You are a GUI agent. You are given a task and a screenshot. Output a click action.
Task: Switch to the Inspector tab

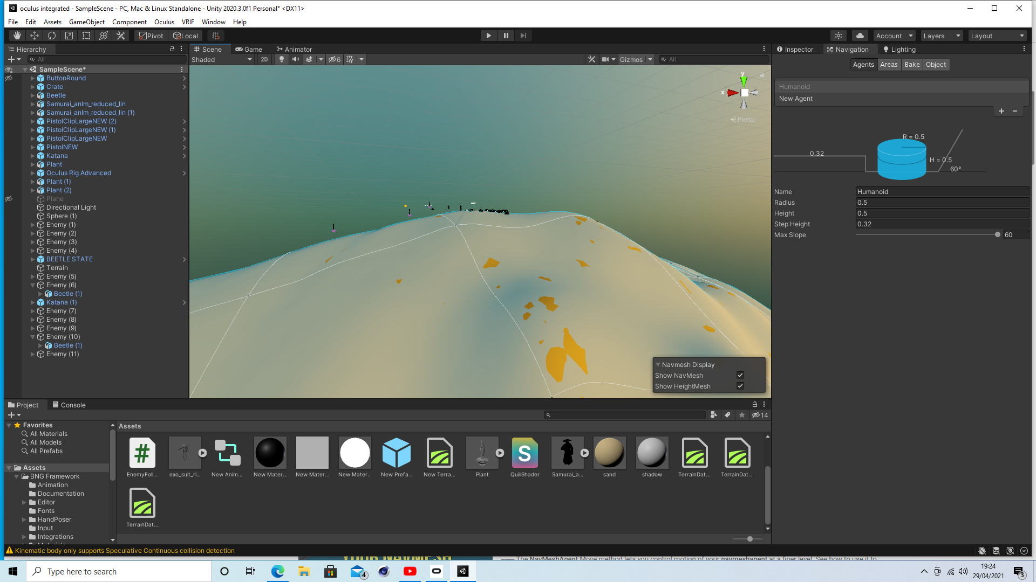pos(795,49)
